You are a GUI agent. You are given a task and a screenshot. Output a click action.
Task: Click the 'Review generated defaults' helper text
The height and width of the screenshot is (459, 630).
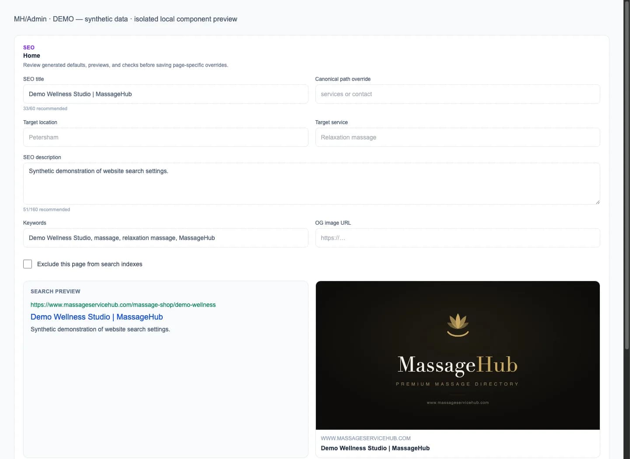126,65
